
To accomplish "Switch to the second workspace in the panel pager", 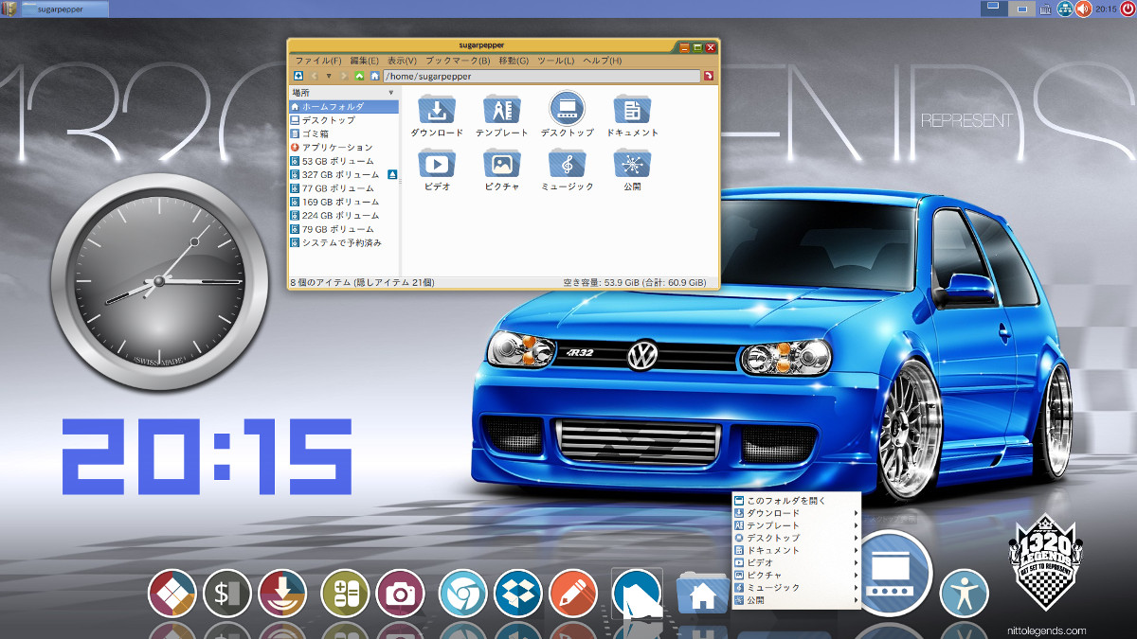I will click(1020, 9).
